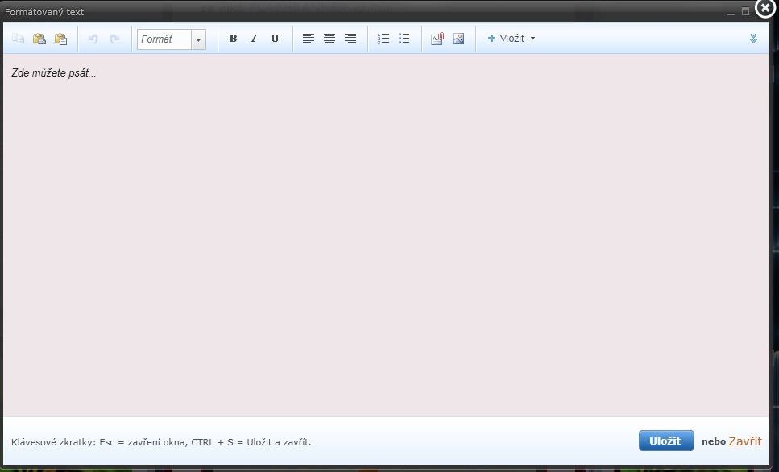
Task: Open the Vložit insert menu
Action: tap(512, 38)
